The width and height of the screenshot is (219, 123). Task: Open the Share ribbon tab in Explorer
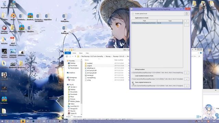coord(81,53)
